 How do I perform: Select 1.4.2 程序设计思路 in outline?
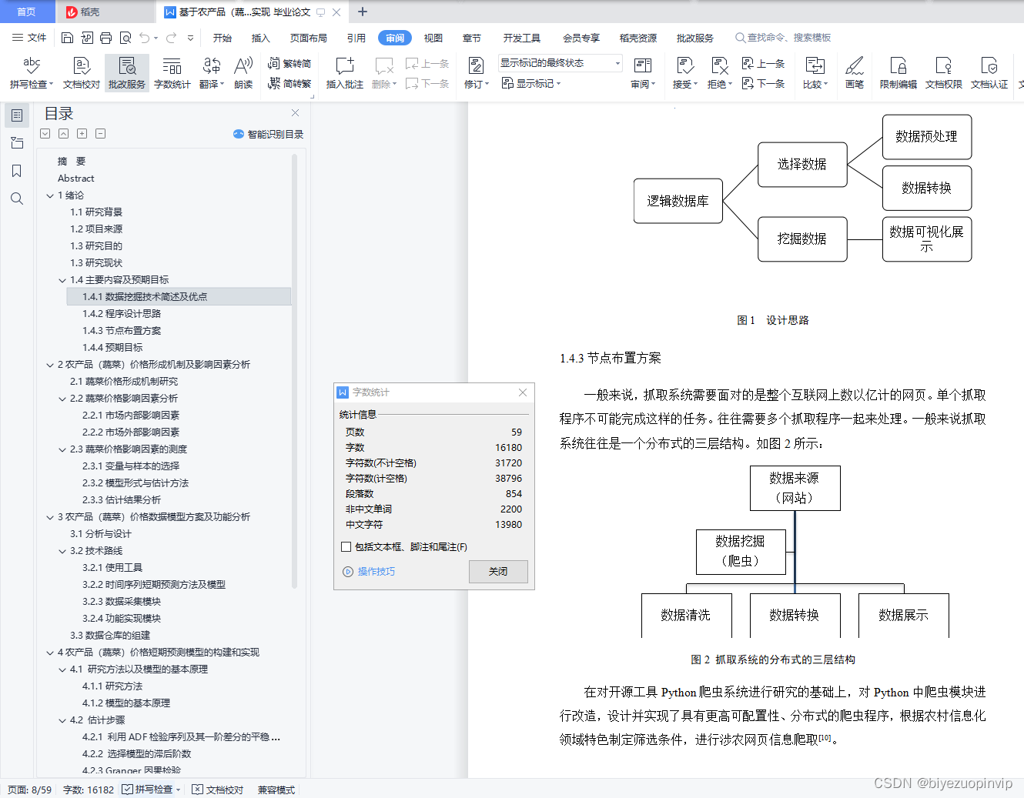(122, 314)
